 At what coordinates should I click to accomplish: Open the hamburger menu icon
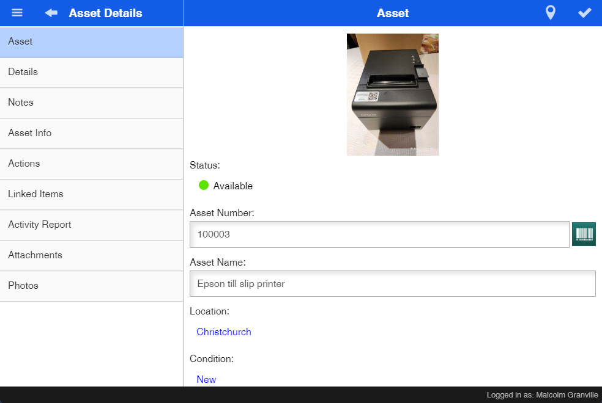pos(17,13)
